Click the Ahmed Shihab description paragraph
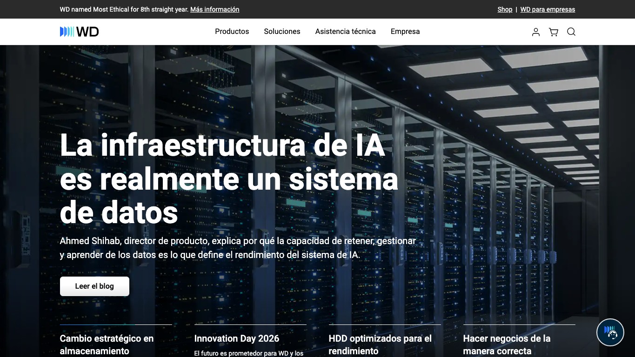 click(x=238, y=248)
